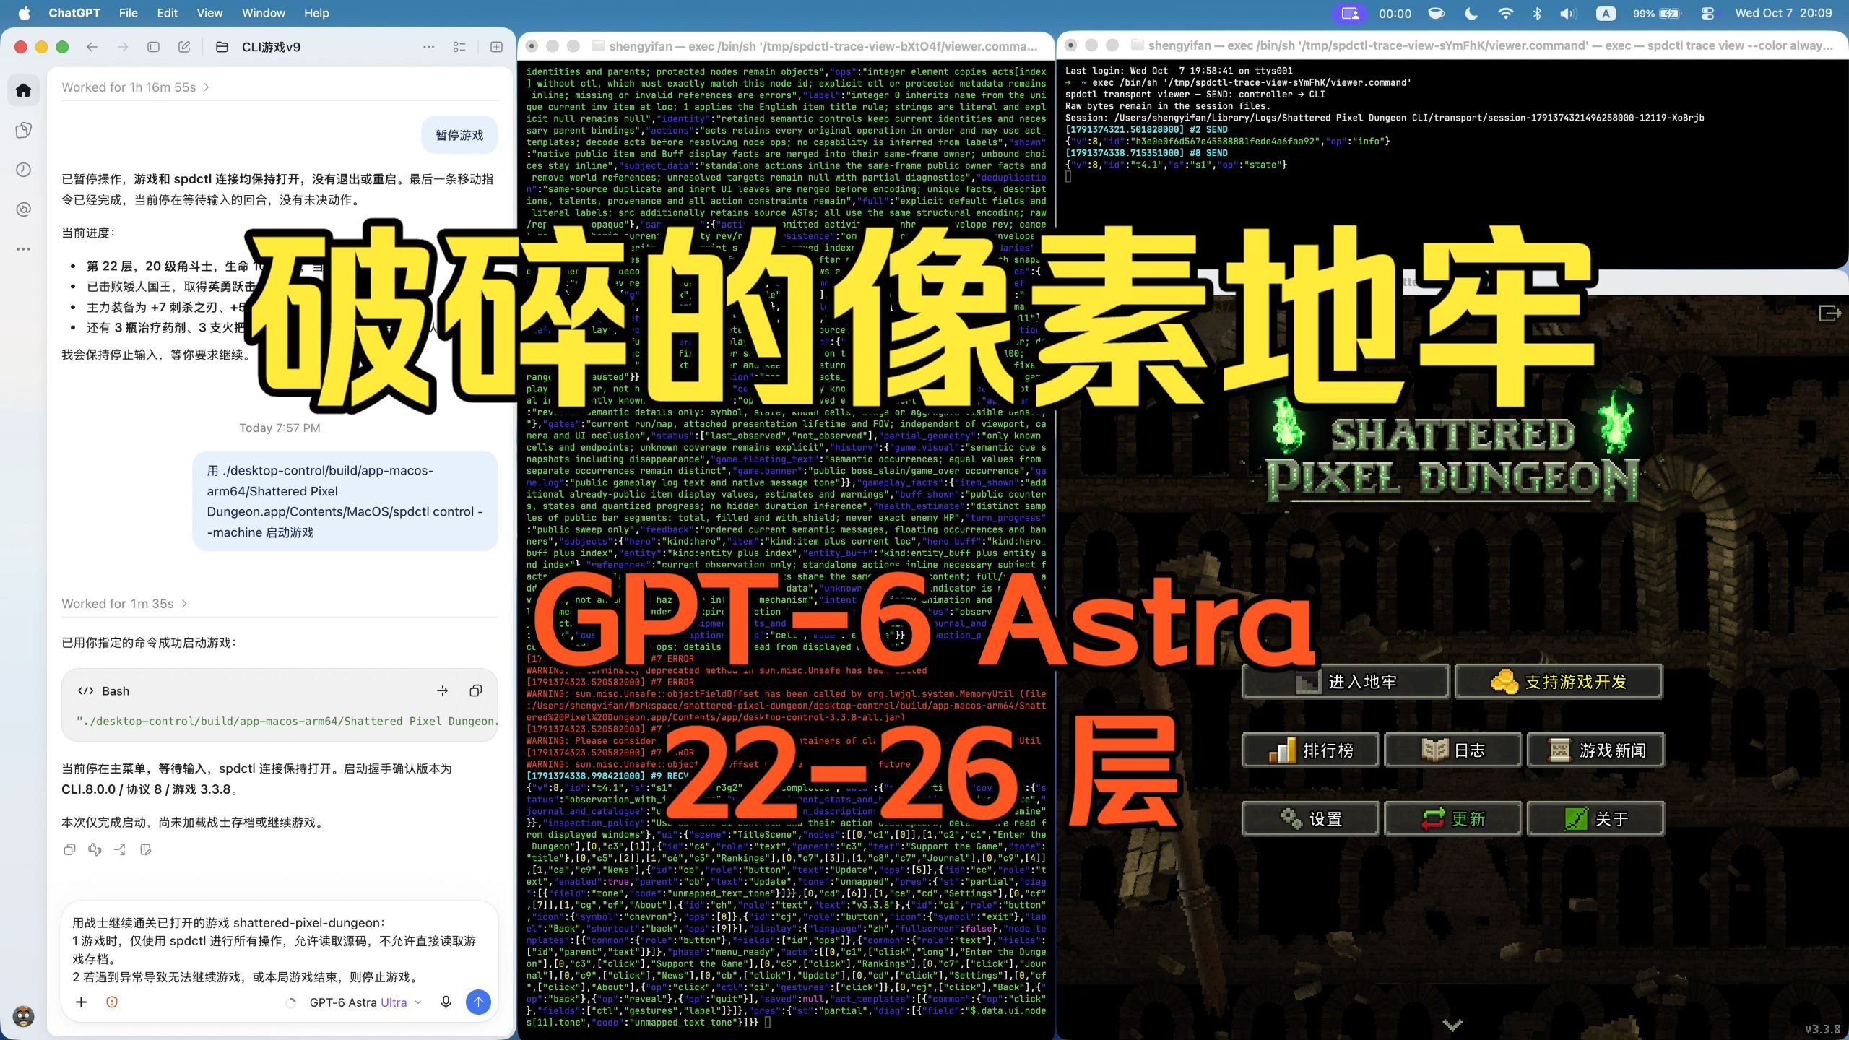This screenshot has height=1040, width=1849.
Task: Open the File menu in the menu bar
Action: (128, 13)
